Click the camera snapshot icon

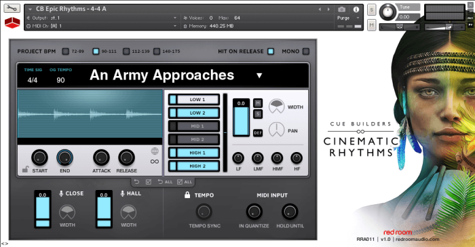[x=342, y=9]
